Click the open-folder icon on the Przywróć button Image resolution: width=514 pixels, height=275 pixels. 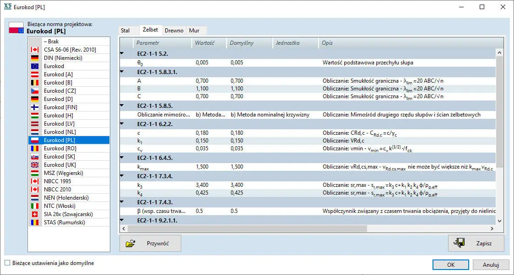(x=130, y=243)
